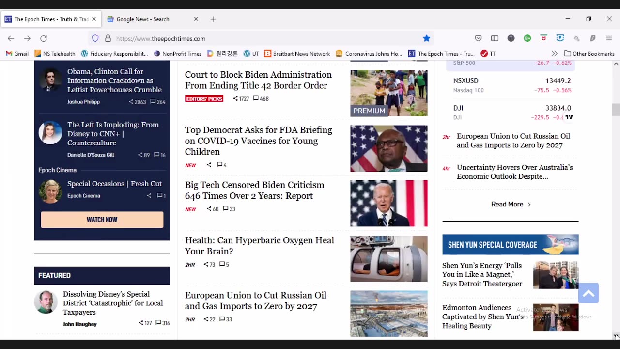
Task: Open the Breitbart News Network bookmark
Action: tap(297, 54)
